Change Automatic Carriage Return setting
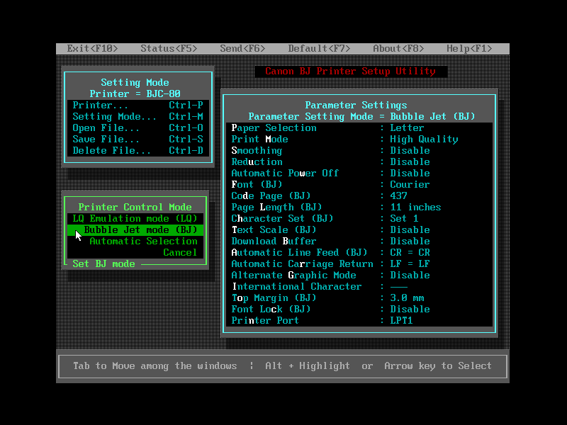567x425 pixels. click(359, 263)
